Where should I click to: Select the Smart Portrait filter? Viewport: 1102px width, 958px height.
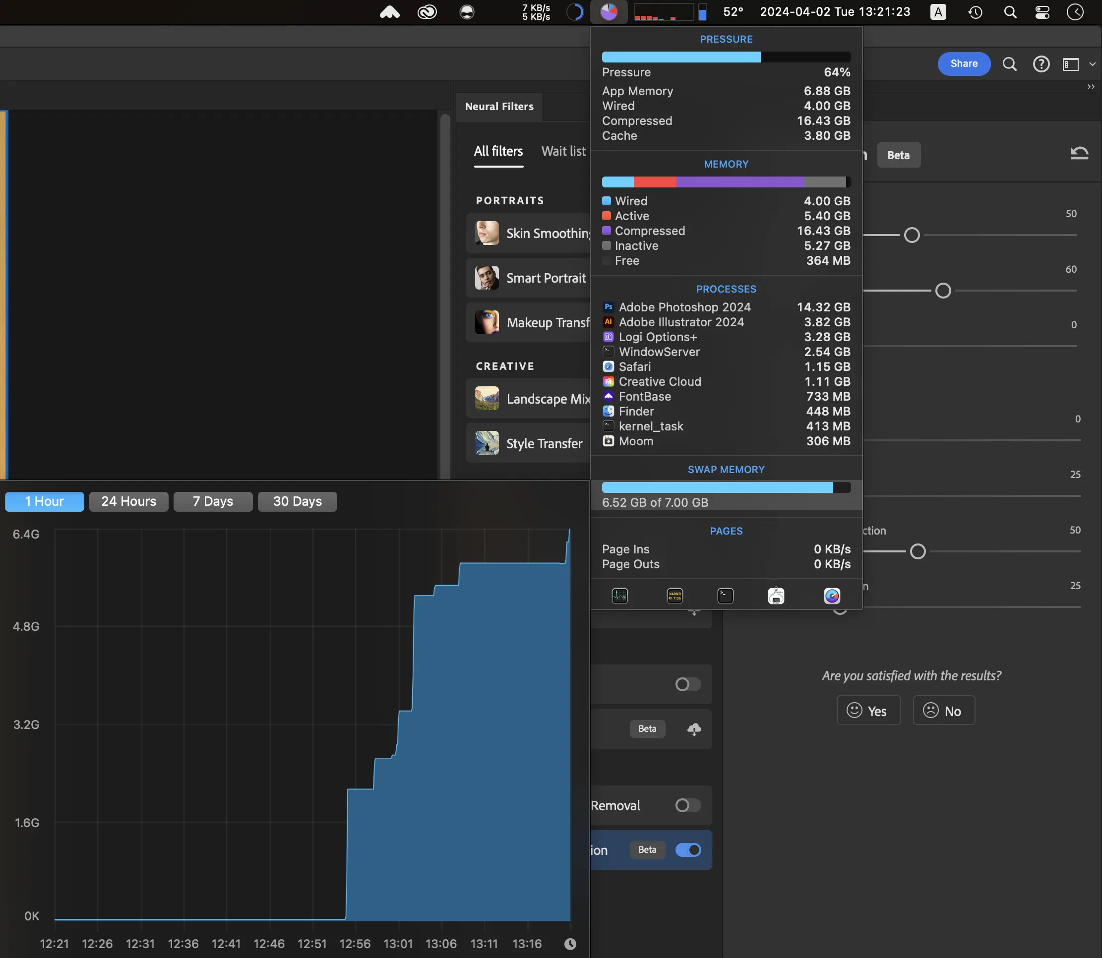[528, 278]
